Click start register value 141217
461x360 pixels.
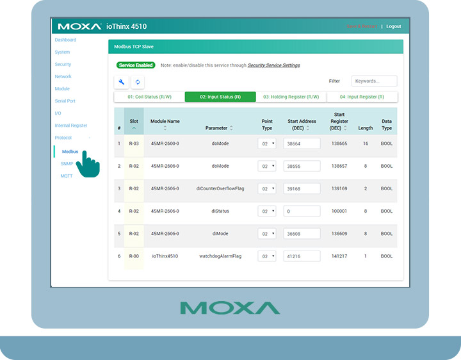click(339, 256)
